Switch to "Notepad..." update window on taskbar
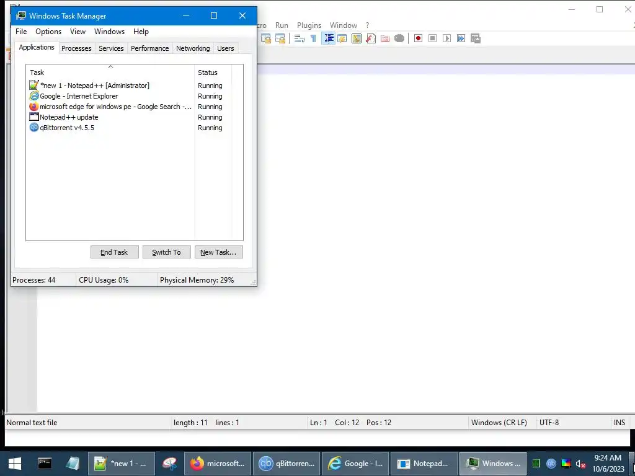The width and height of the screenshot is (635, 476). 424,464
